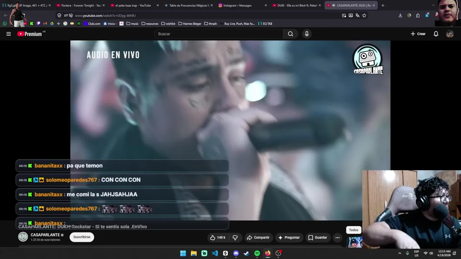The height and width of the screenshot is (259, 461).
Task: Open a new browser tab with plus
Action: [382, 5]
